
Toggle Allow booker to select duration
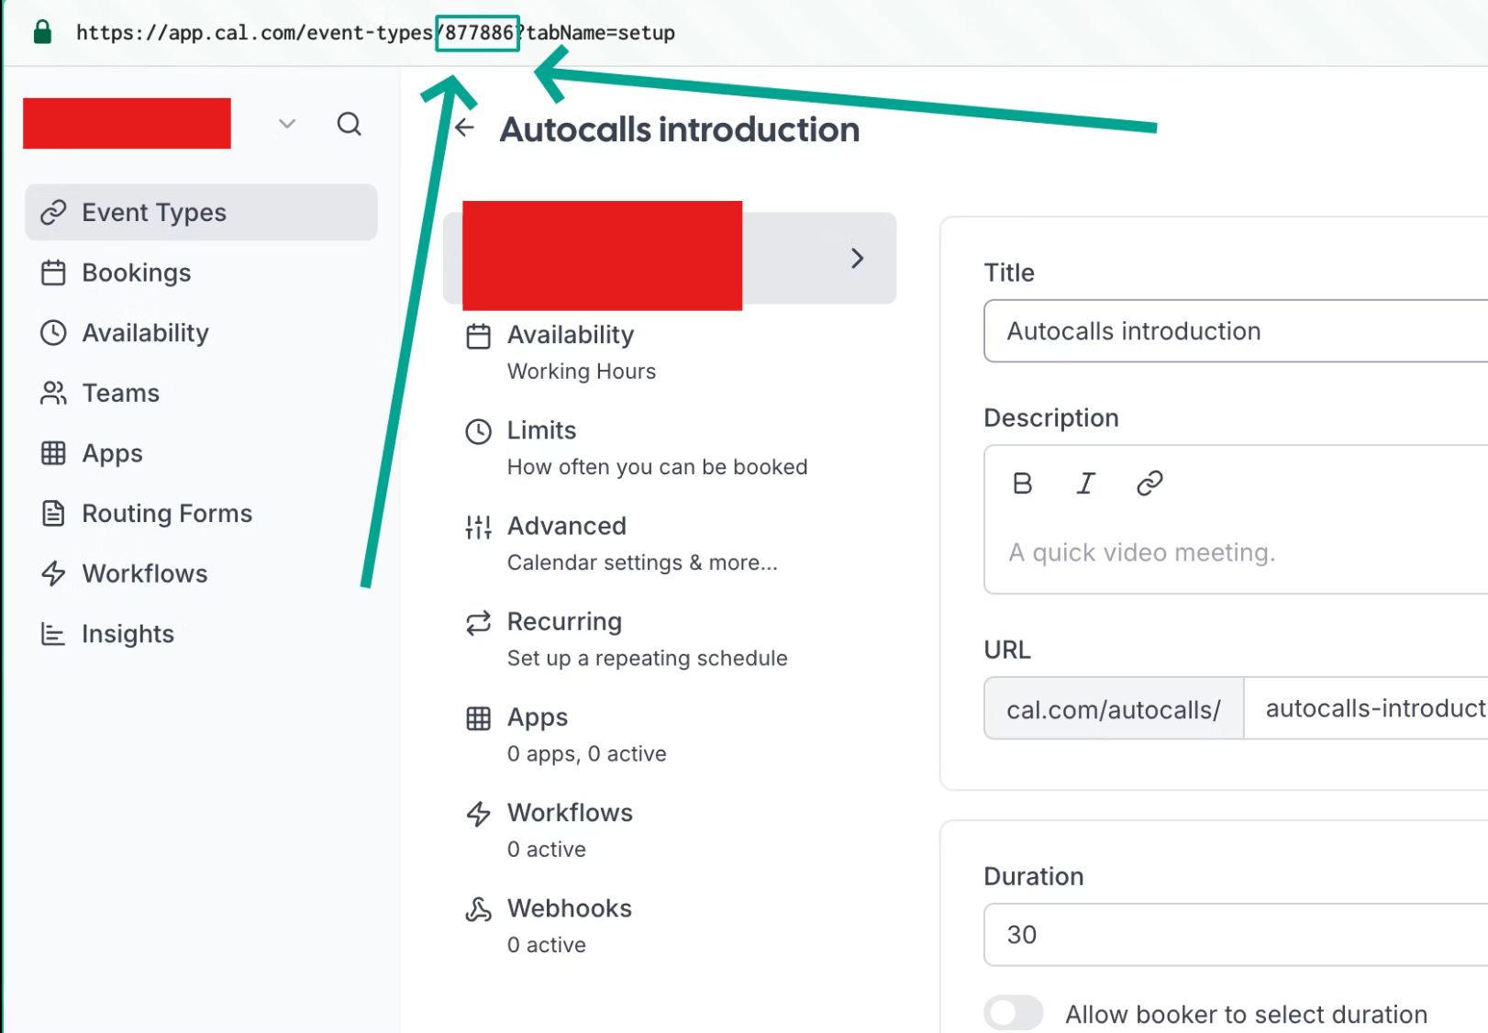[1014, 1013]
